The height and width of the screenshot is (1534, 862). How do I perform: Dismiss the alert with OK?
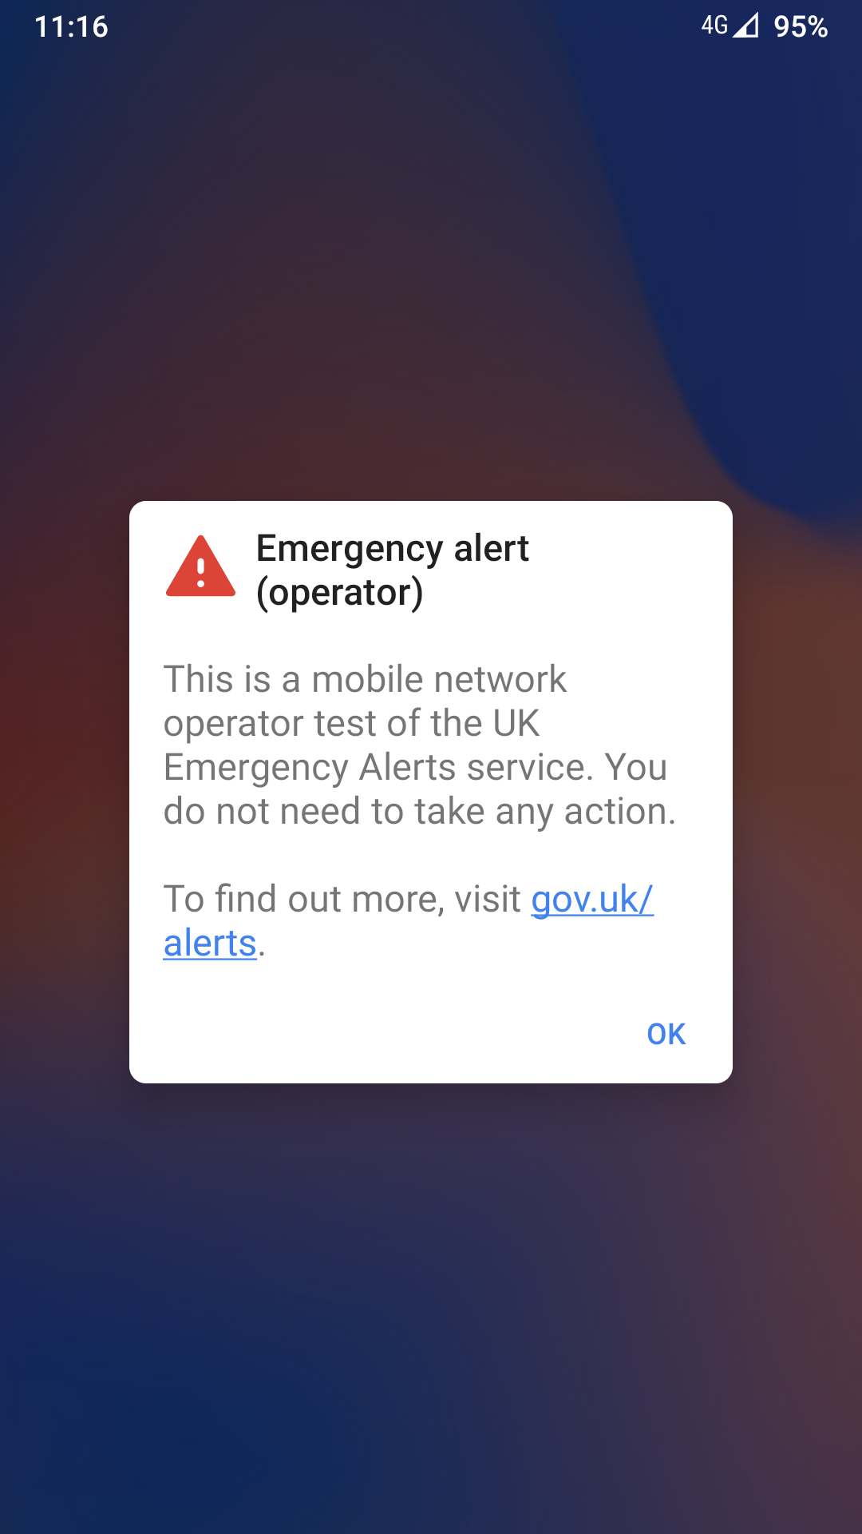click(666, 1034)
